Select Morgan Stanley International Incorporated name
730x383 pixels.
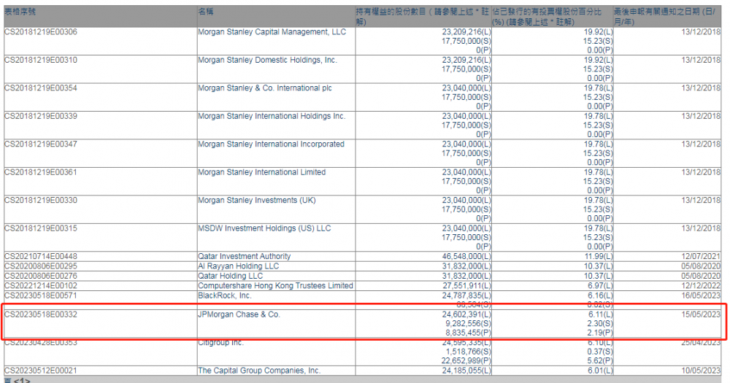pyautogui.click(x=271, y=144)
